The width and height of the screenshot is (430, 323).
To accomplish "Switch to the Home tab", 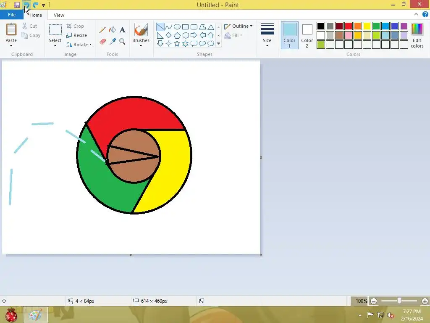I will [36, 15].
